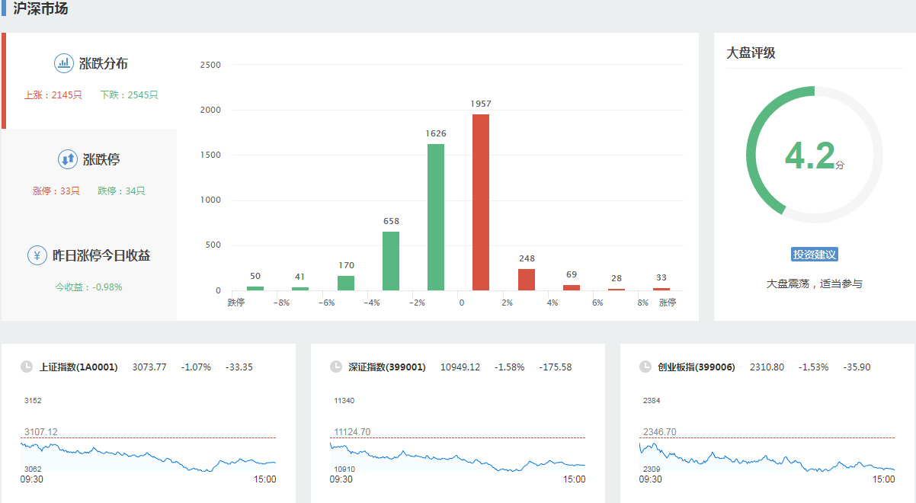Click the clock icon next to 创业板指
916x503 pixels.
645,367
